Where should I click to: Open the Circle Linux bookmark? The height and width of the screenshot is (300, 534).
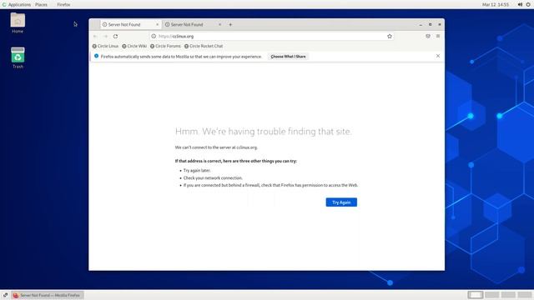click(105, 46)
